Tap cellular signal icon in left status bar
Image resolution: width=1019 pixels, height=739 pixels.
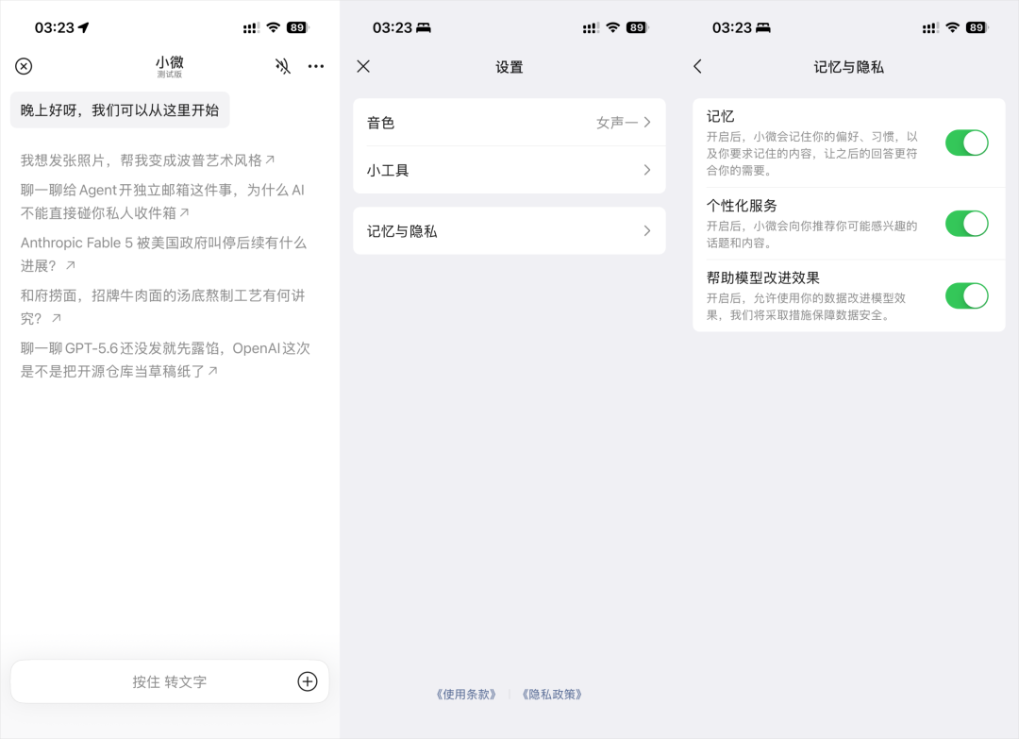pyautogui.click(x=251, y=28)
